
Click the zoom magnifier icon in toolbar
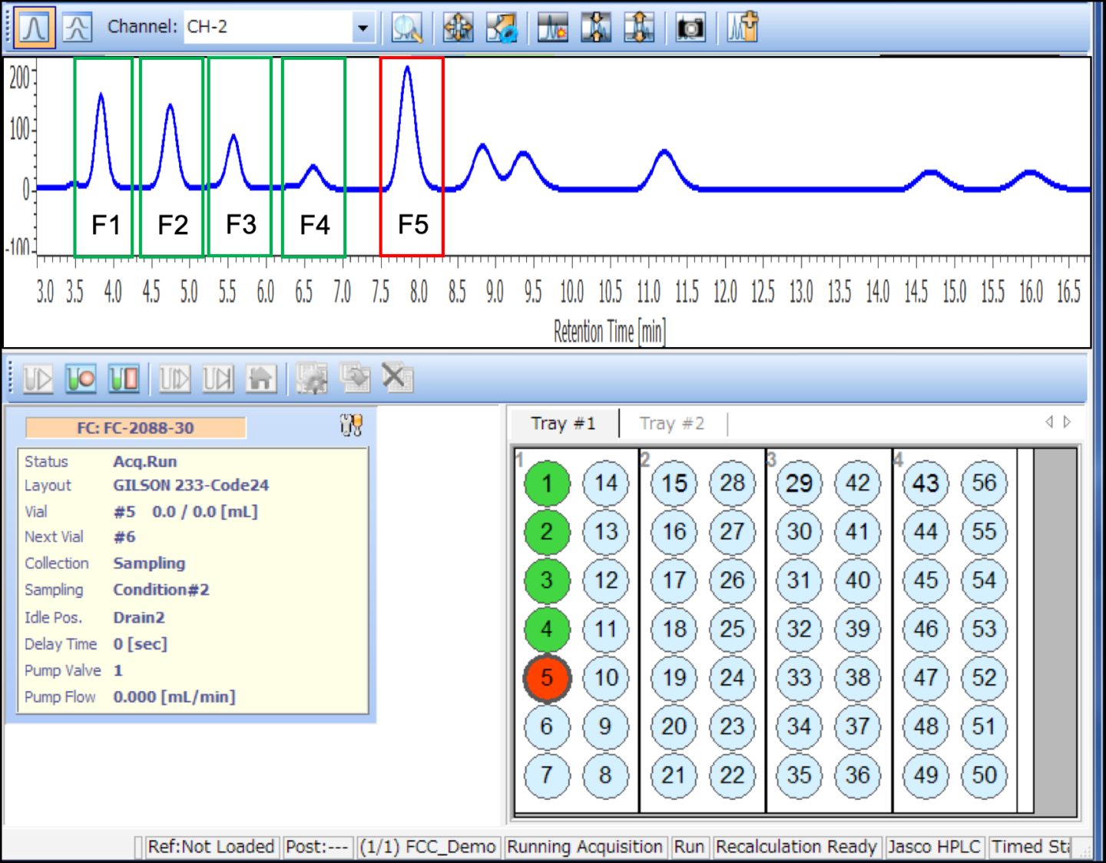[x=406, y=28]
